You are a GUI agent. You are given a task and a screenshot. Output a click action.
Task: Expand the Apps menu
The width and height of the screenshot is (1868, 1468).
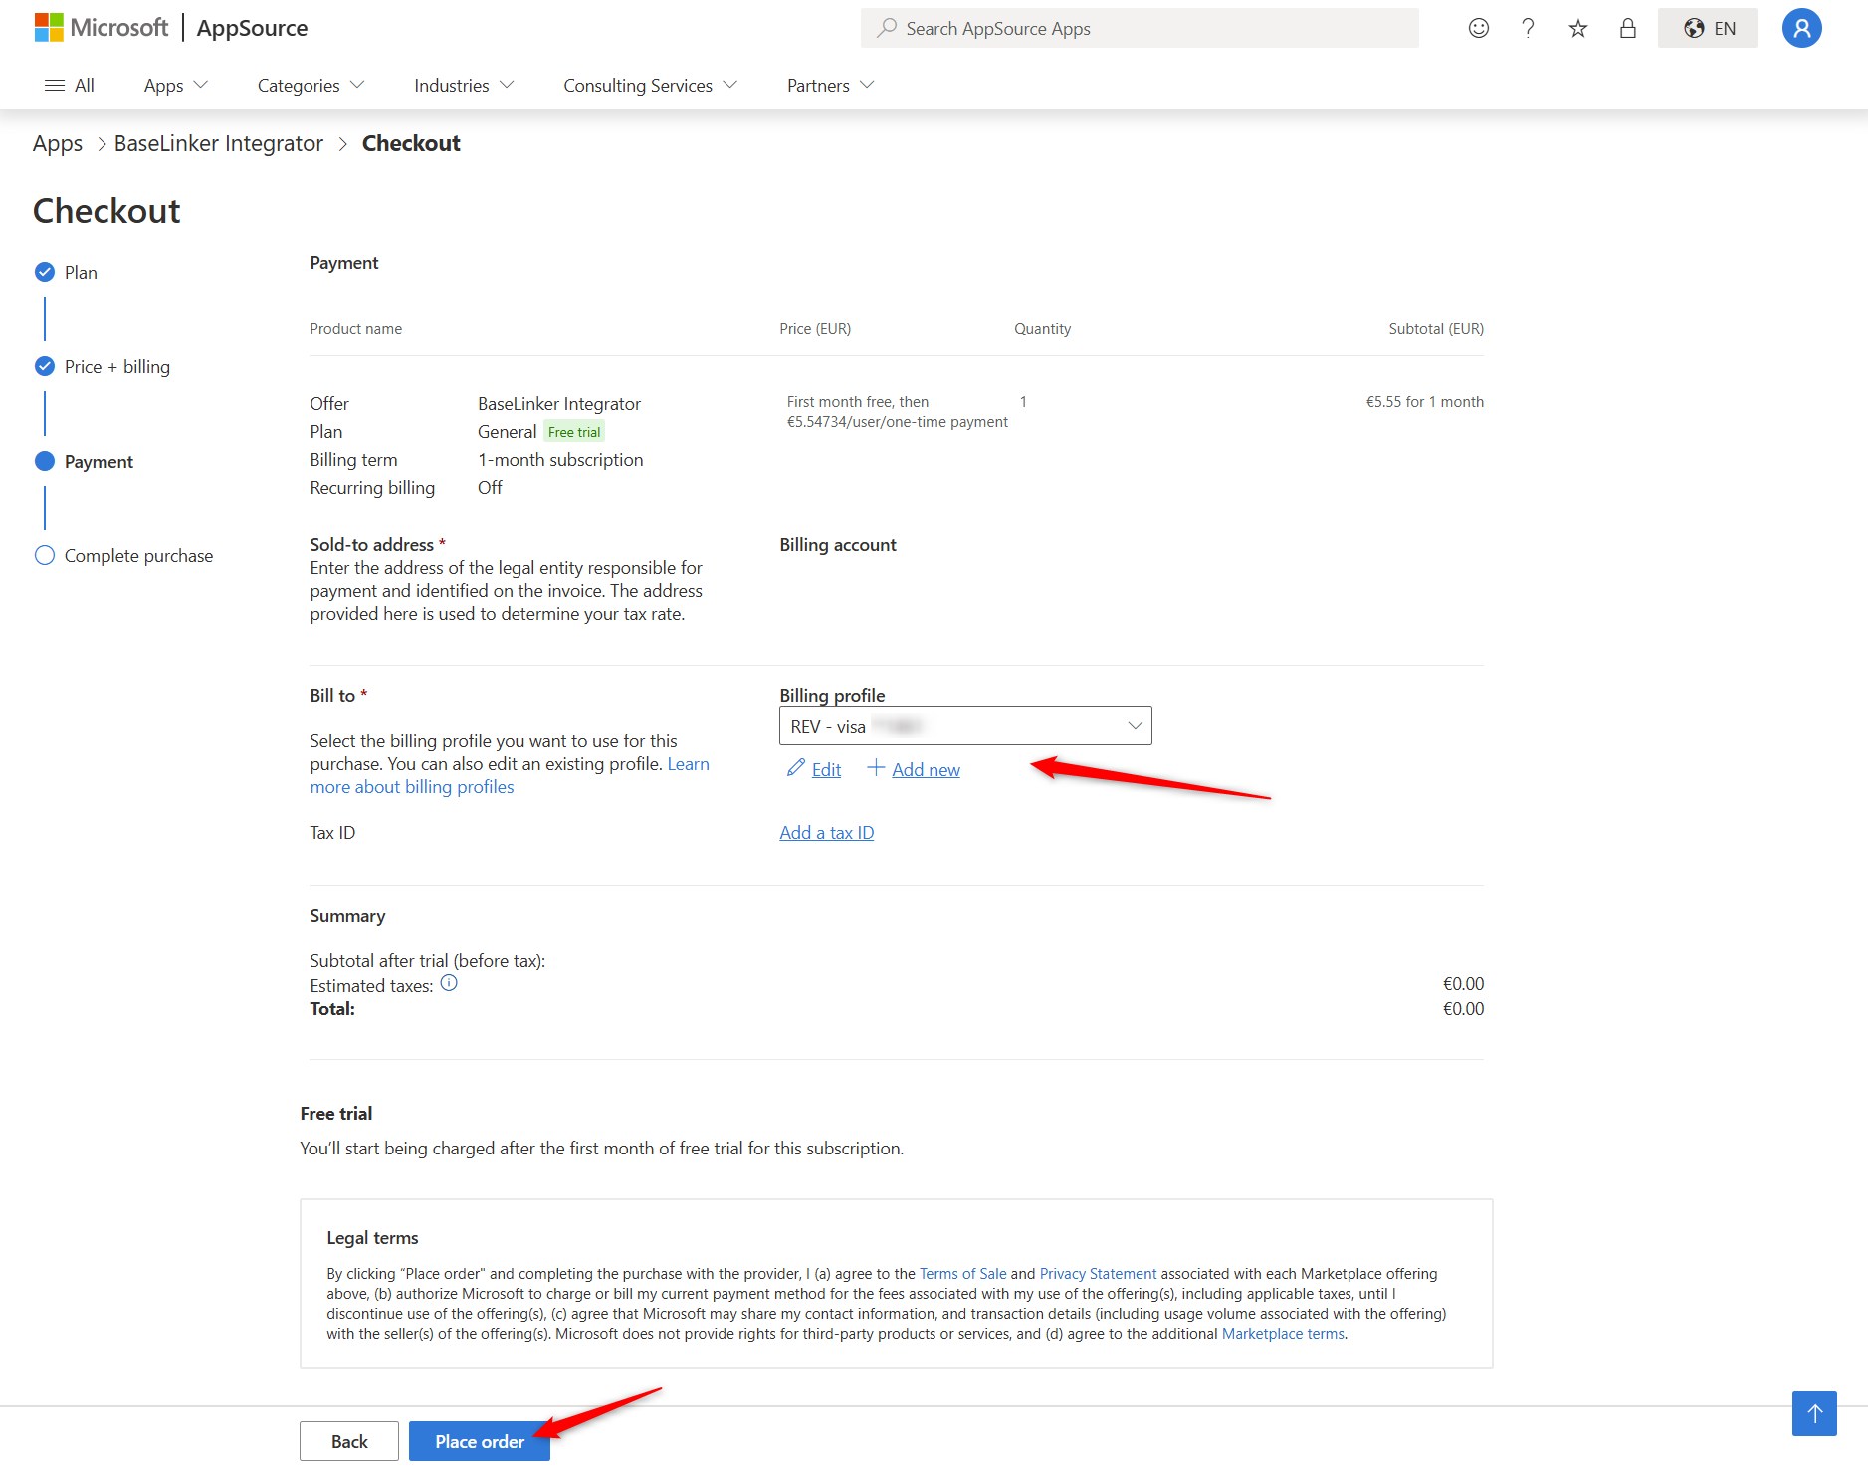[x=176, y=86]
